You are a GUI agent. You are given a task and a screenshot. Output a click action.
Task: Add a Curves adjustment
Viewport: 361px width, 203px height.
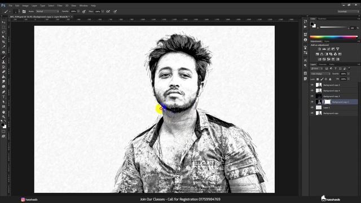328,49
